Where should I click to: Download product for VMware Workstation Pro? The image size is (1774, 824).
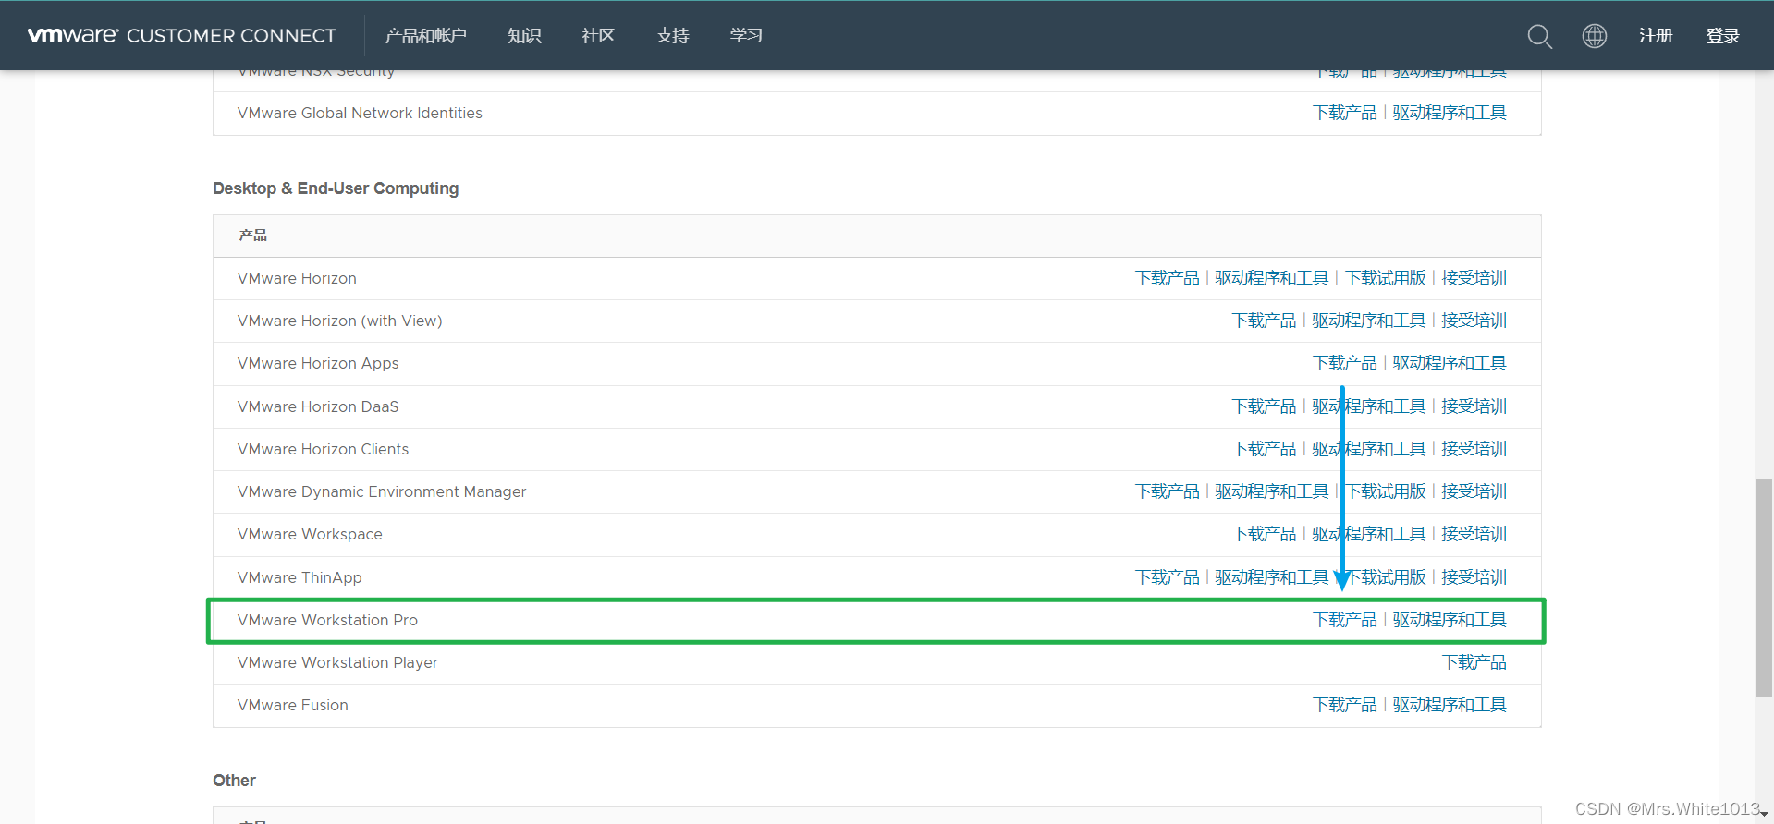click(x=1345, y=620)
